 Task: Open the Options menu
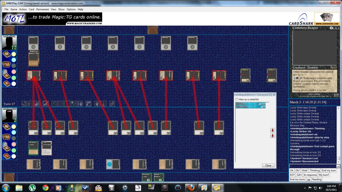71,9
